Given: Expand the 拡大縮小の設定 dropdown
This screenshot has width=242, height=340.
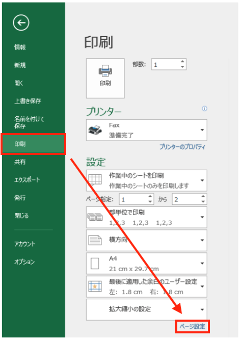Looking at the screenshot, I should (202, 309).
